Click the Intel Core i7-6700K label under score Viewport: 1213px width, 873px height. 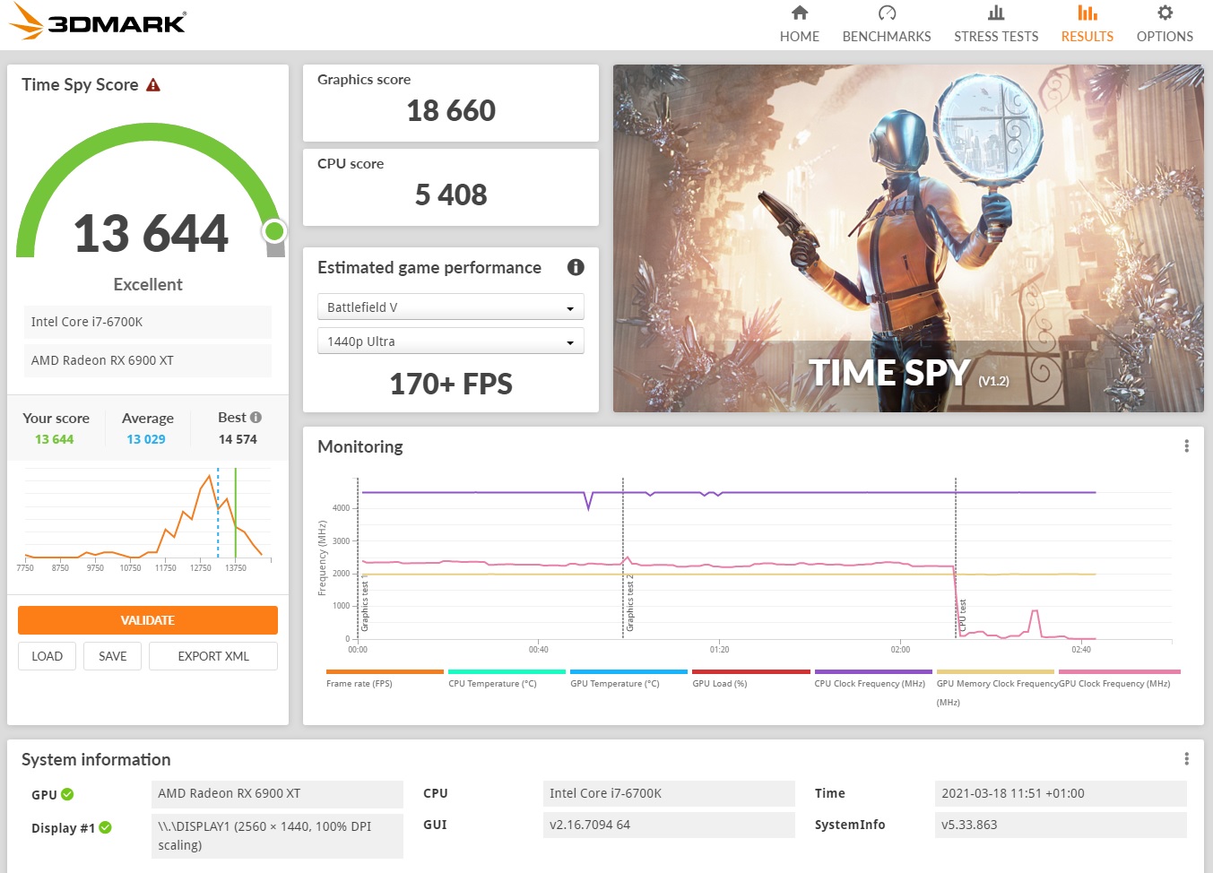148,322
